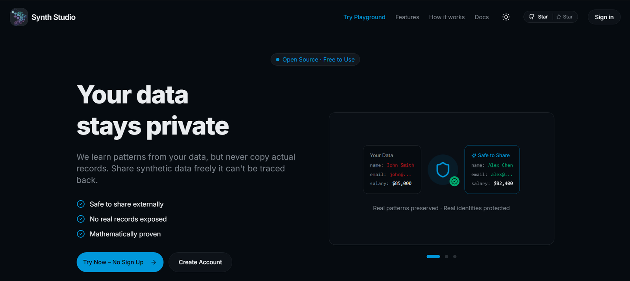Click the green checkmark badge on shield
The height and width of the screenshot is (281, 630).
(x=454, y=181)
